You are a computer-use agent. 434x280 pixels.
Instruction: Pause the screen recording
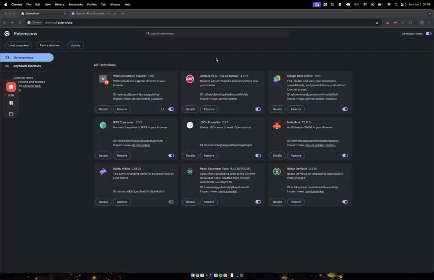(x=11, y=103)
